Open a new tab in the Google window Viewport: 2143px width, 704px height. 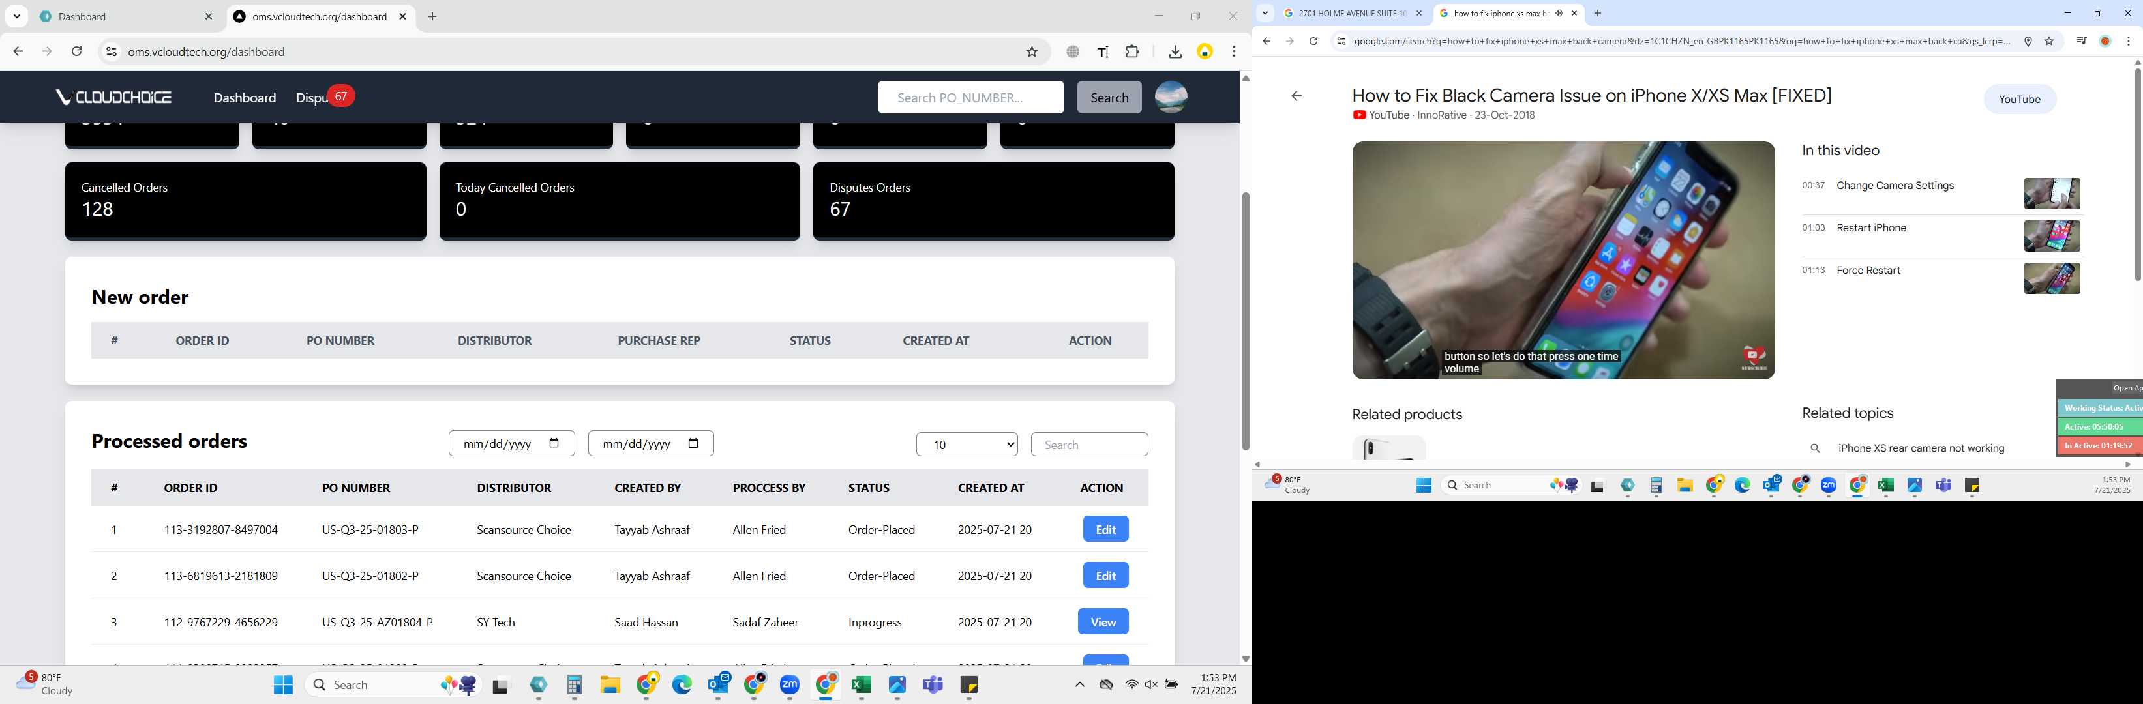(1597, 13)
